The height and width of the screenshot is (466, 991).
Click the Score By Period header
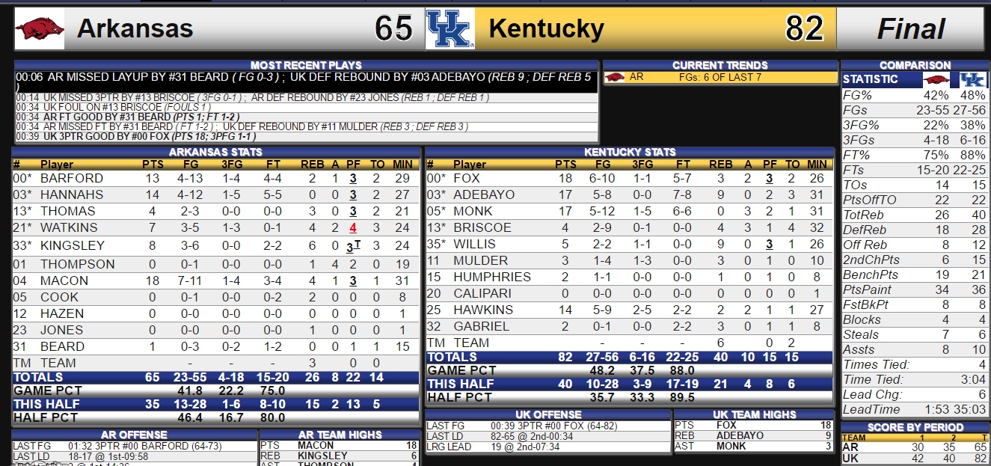click(915, 427)
